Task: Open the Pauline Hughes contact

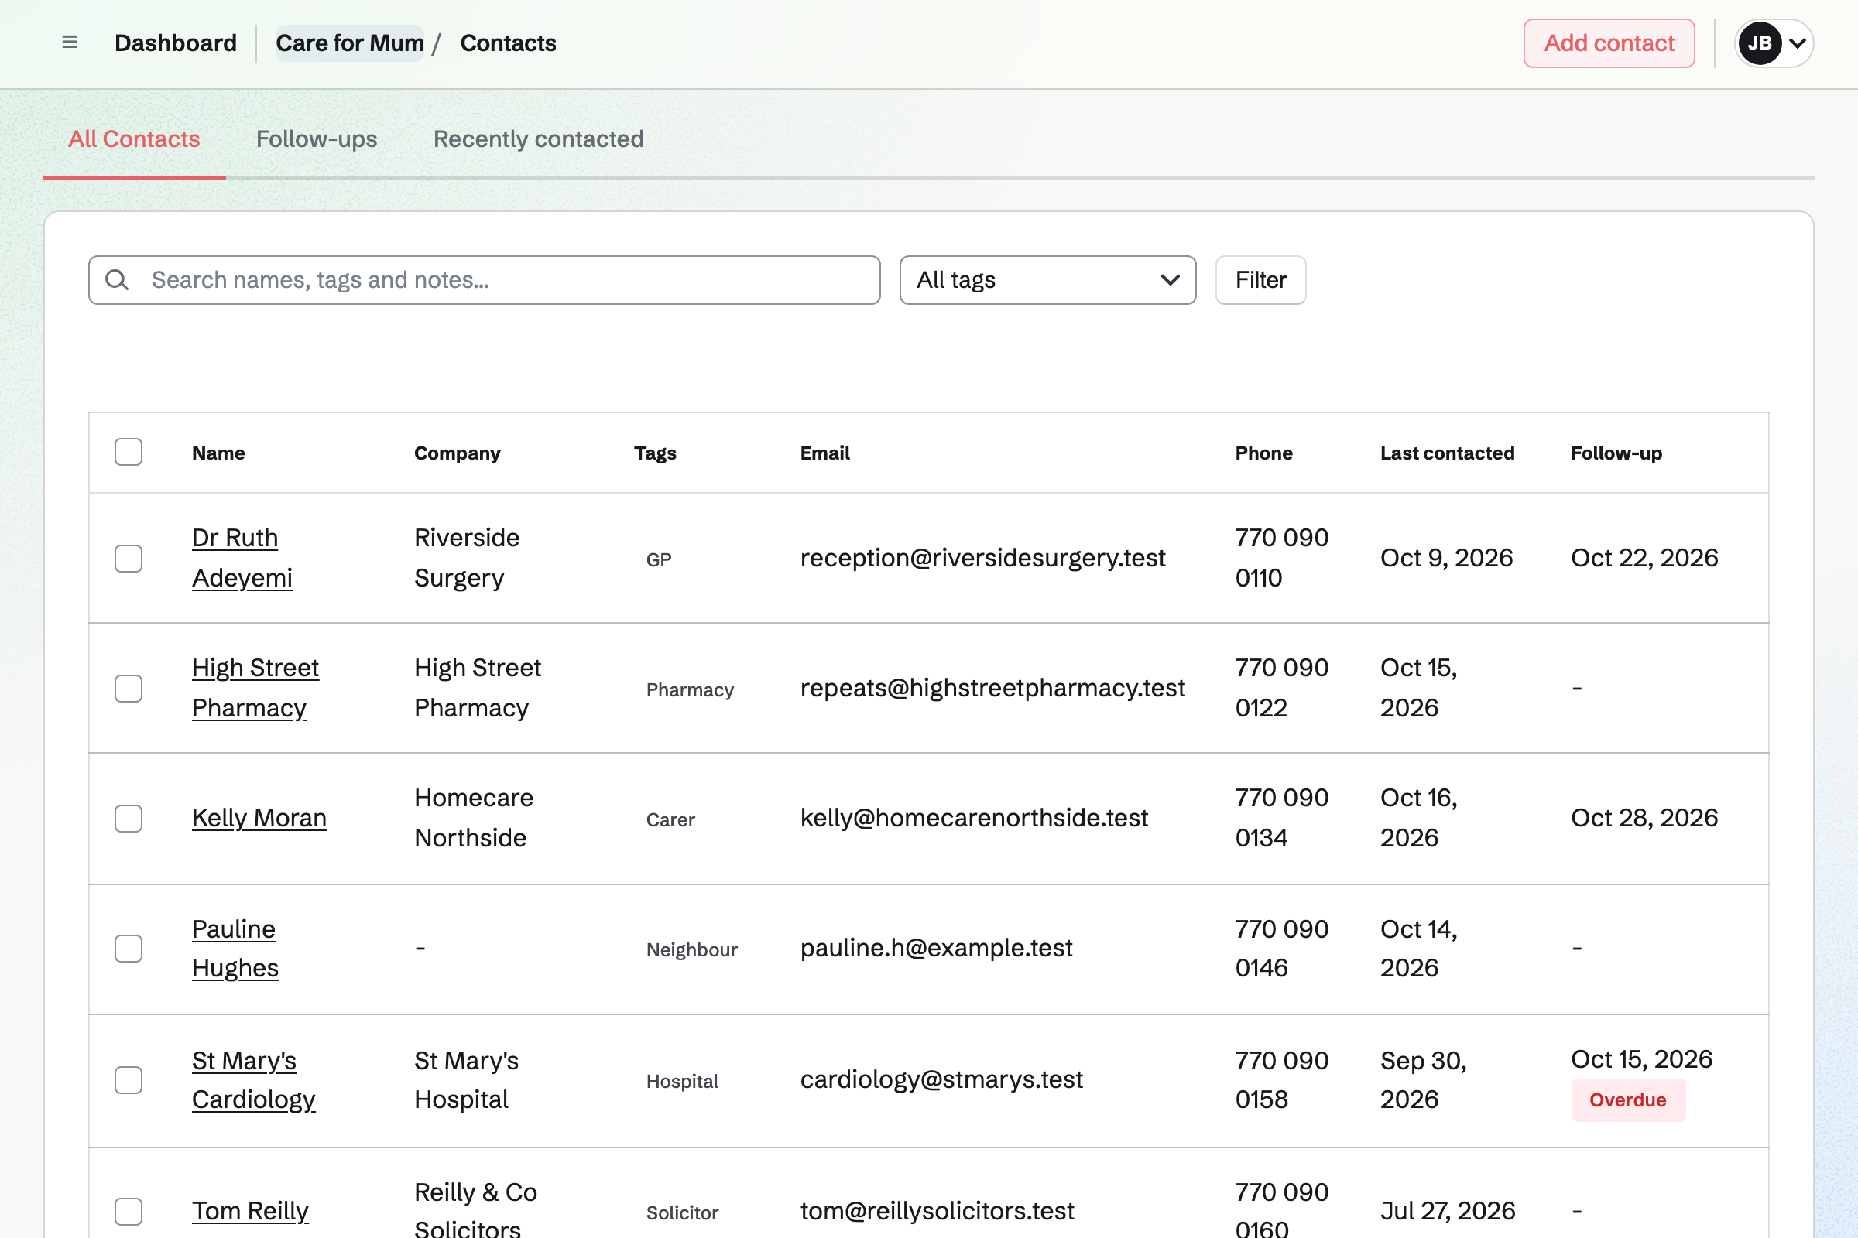Action: point(235,949)
